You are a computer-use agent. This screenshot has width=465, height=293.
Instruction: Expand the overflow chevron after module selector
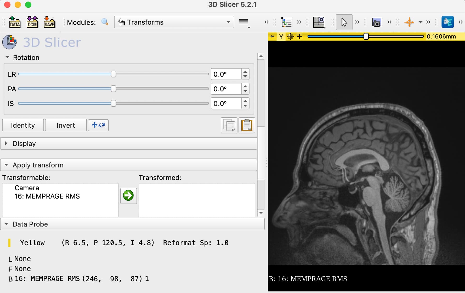tap(266, 22)
